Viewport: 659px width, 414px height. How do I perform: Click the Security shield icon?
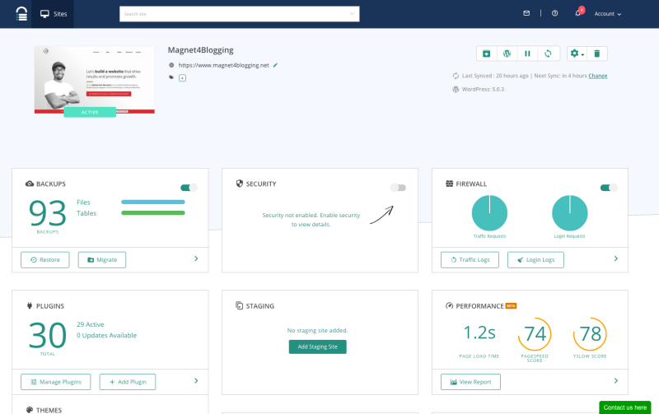click(x=240, y=184)
